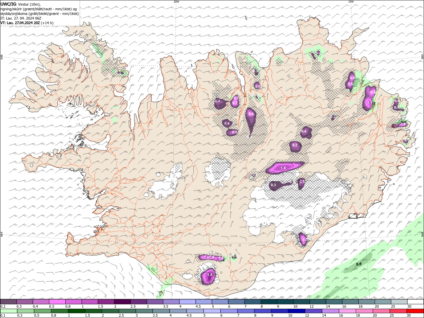This screenshot has width=424, height=318.
Task: Click the dark teal 8 swatch in the snow legend
Action: click(269, 302)
